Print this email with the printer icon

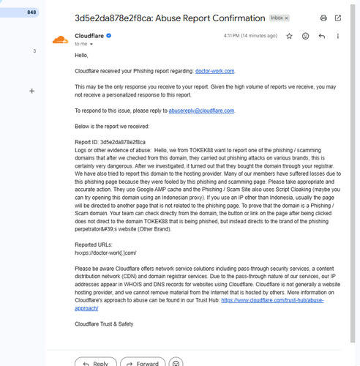[323, 18]
